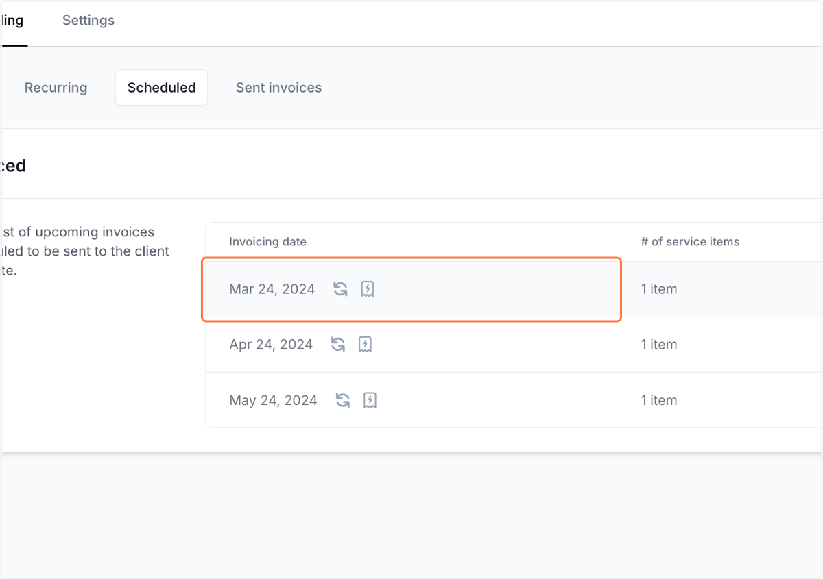Click the recurring arrows icon beside May 24, 2024
Screen dimensions: 823x579
pyautogui.click(x=343, y=400)
